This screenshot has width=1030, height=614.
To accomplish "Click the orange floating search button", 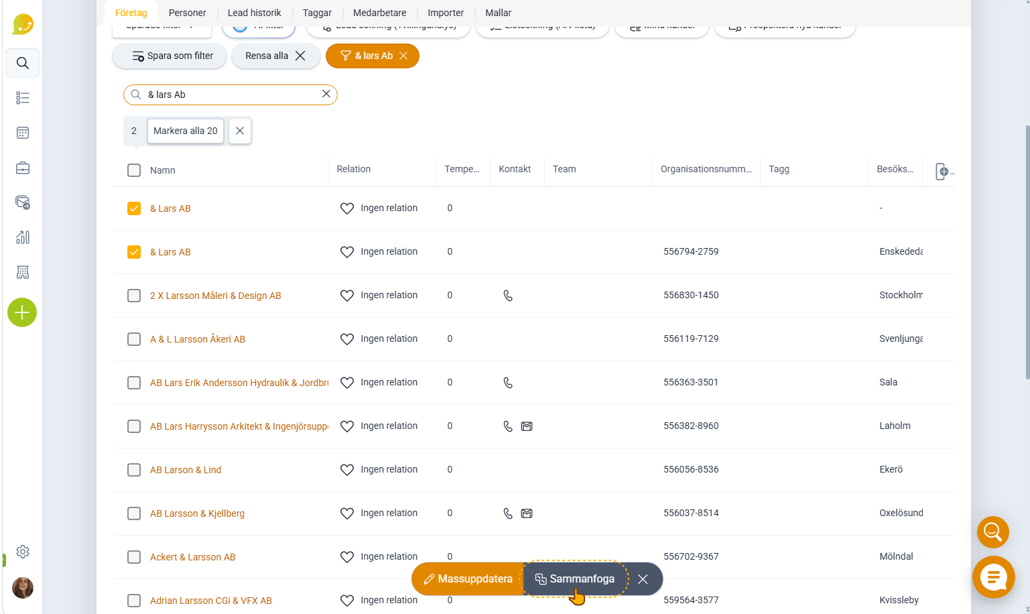I will coord(993,532).
